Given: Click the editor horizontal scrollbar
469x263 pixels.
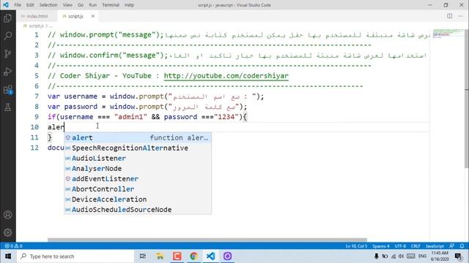Looking at the screenshot, I should 207,240.
